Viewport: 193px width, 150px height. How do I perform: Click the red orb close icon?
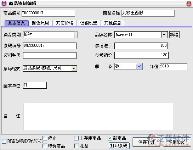click(189, 4)
